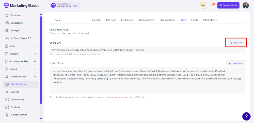Go to AI Pages
This screenshot has width=254, height=123.
15,30
